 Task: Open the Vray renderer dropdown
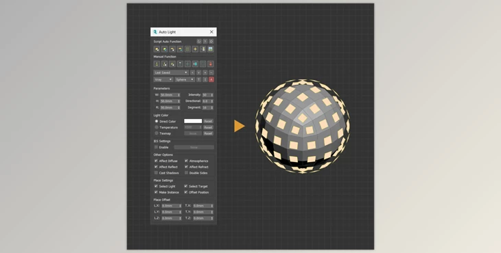(x=163, y=79)
